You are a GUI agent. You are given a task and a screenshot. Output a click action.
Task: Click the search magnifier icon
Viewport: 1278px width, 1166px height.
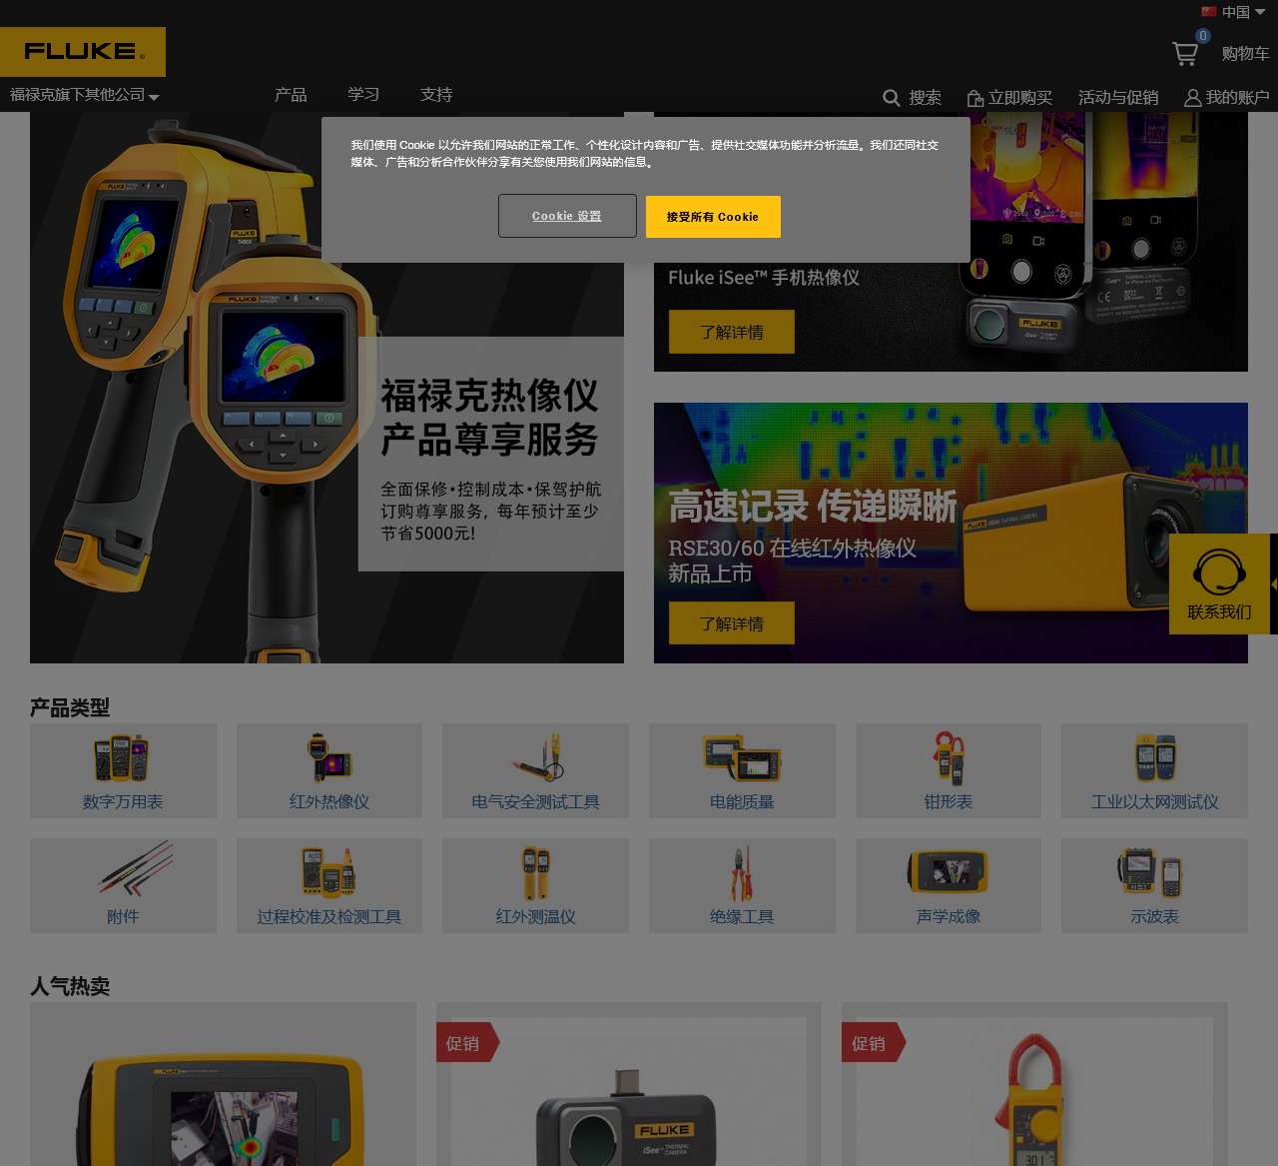tap(892, 98)
